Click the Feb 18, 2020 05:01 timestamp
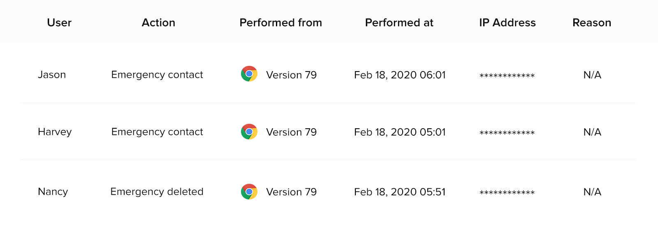The width and height of the screenshot is (658, 229). pyautogui.click(x=400, y=132)
